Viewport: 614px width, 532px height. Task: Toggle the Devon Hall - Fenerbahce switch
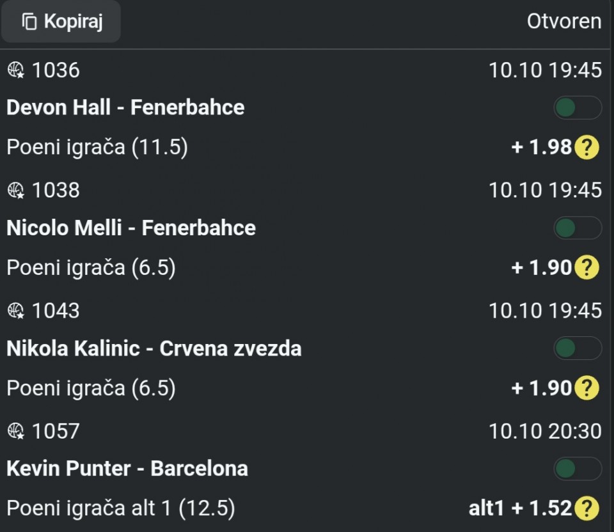coord(577,108)
